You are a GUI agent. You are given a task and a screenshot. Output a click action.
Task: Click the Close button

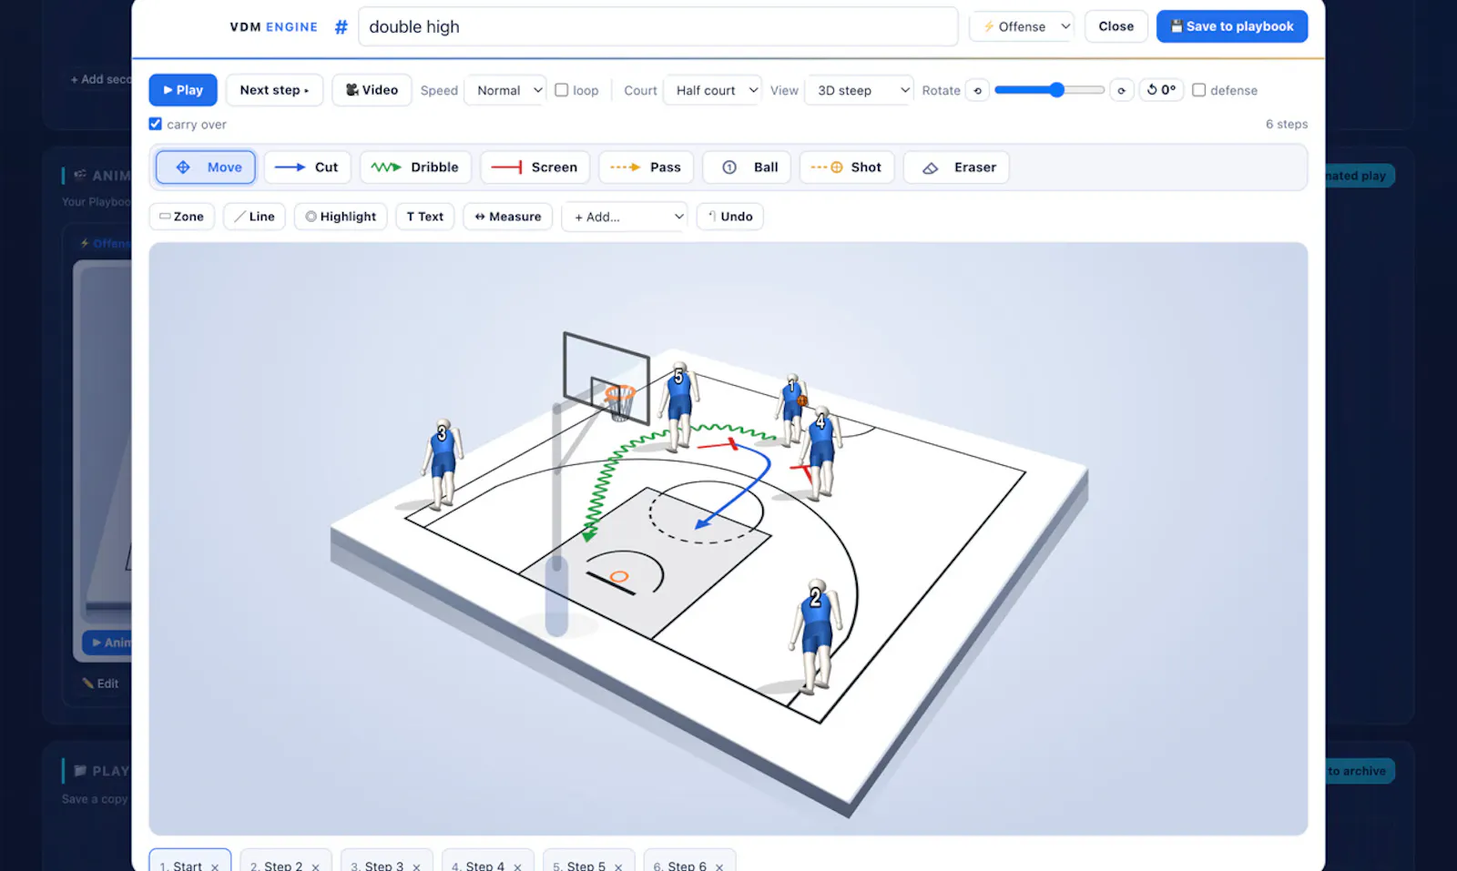1116,26
